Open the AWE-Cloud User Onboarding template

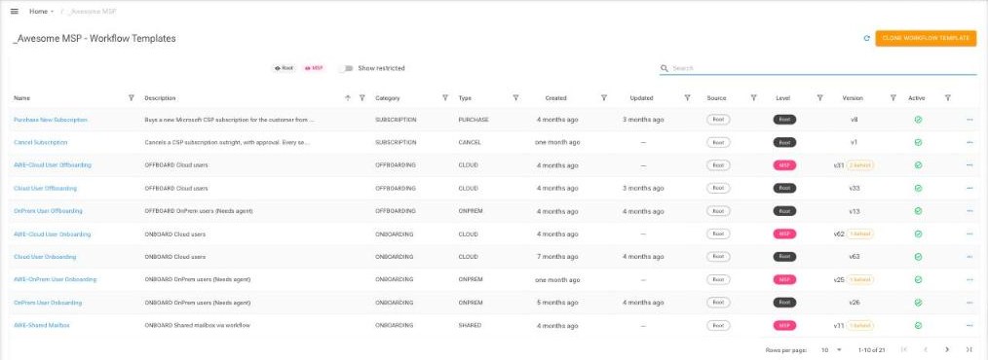click(x=53, y=234)
